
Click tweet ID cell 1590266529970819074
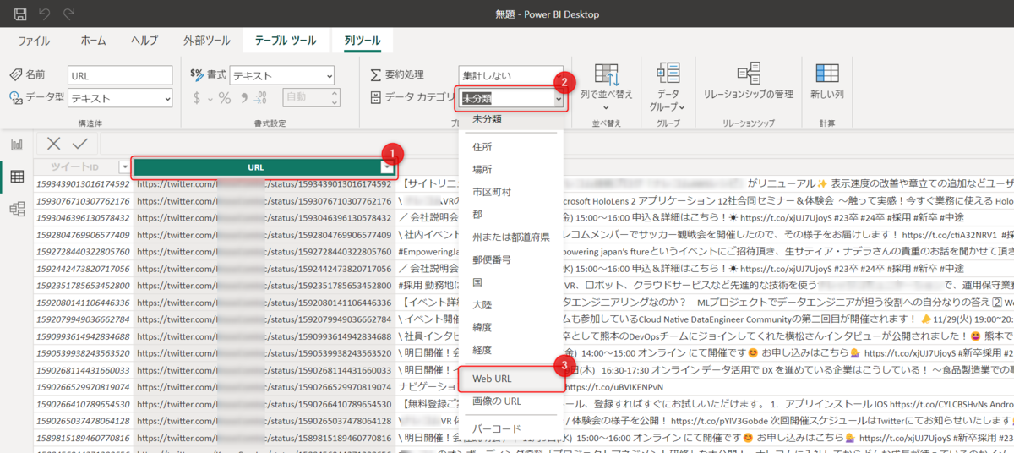coord(83,387)
